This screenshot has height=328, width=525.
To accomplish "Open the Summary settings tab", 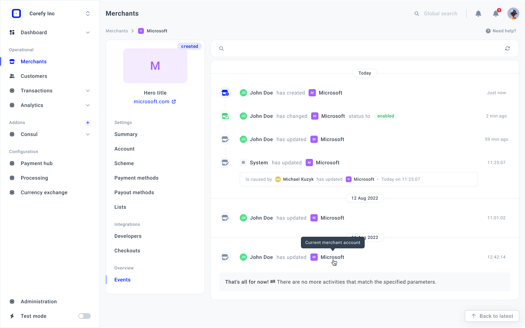I will 126,134.
